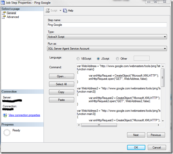Select the Advanced page icon
This screenshot has width=173, height=154.
pyautogui.click(x=4, y=17)
